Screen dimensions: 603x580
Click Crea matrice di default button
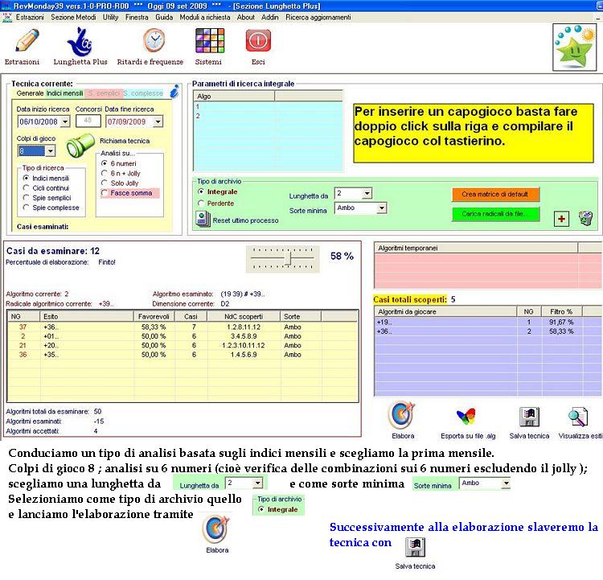[495, 195]
